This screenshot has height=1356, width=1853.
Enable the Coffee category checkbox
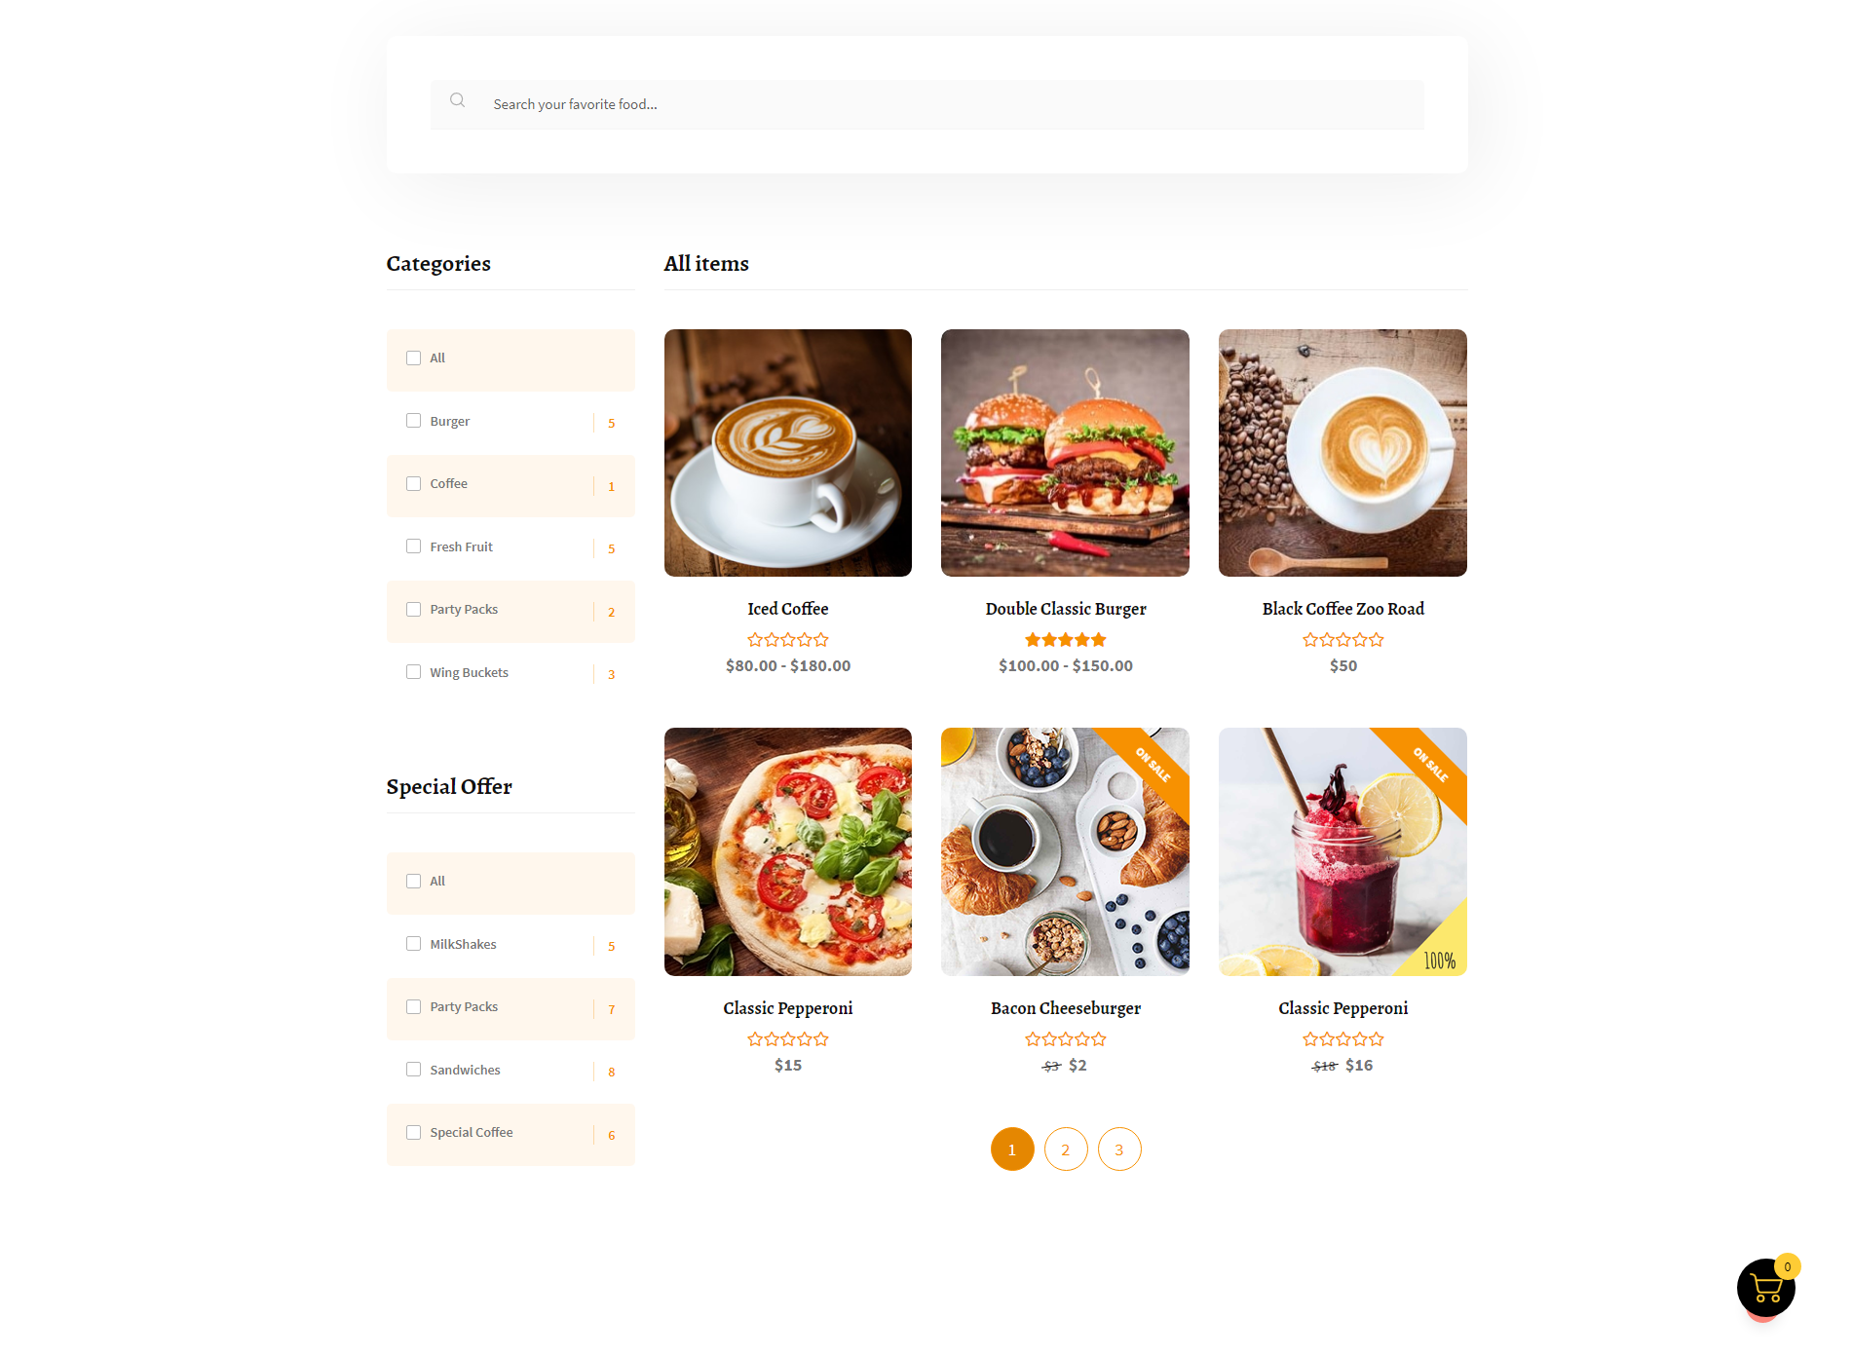click(x=413, y=484)
